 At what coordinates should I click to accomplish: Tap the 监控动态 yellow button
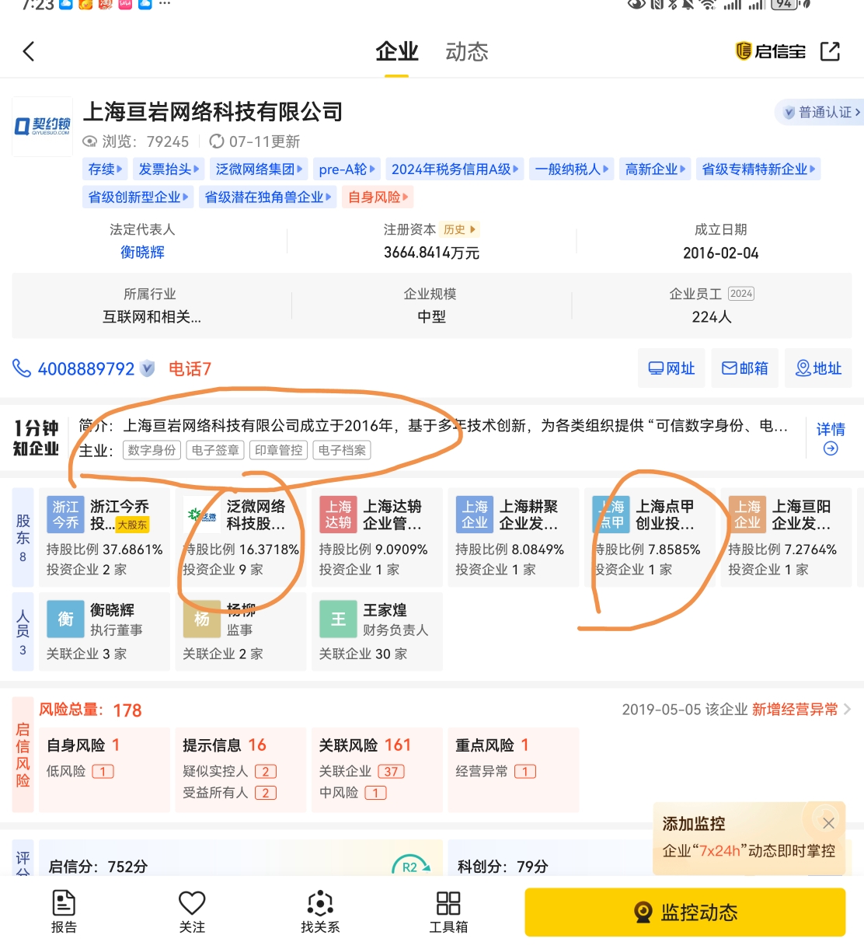(685, 912)
